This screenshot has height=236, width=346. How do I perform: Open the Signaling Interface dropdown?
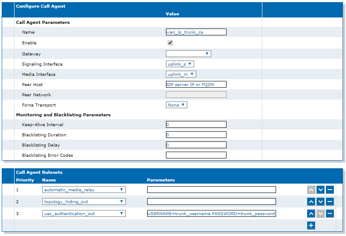click(x=180, y=64)
